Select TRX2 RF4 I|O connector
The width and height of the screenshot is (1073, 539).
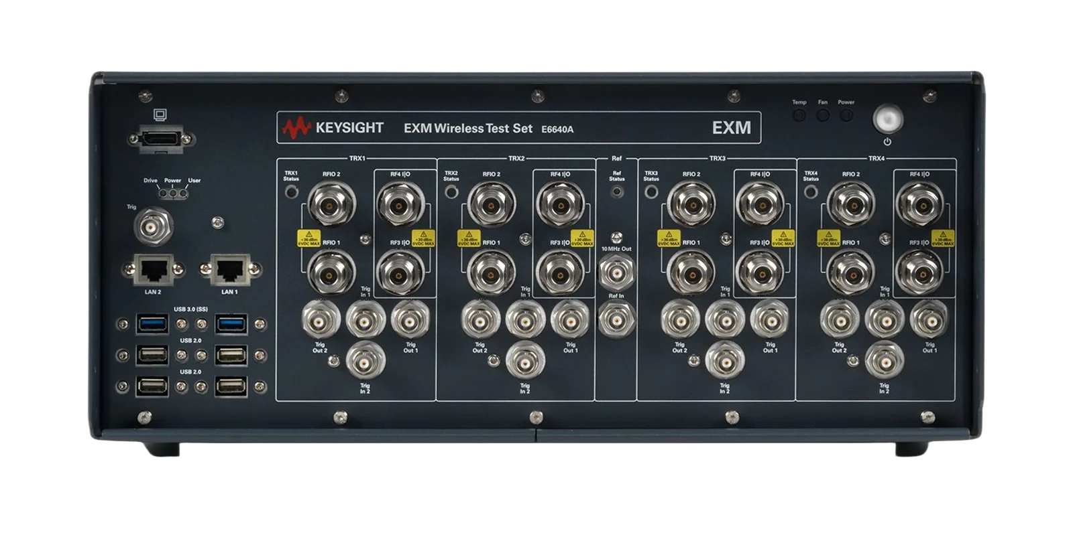tap(560, 205)
